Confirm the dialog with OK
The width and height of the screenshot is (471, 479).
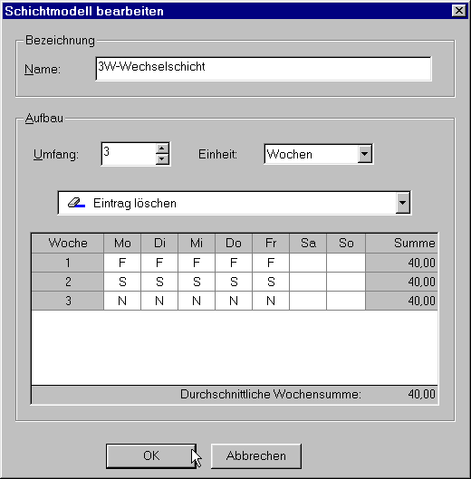pos(151,455)
